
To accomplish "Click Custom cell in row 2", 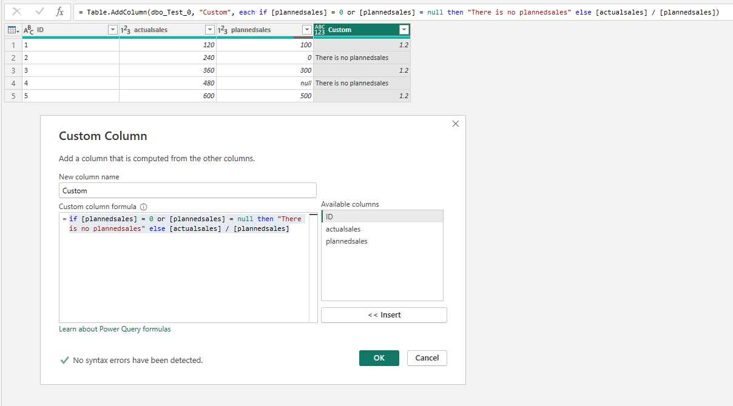I will coord(362,58).
